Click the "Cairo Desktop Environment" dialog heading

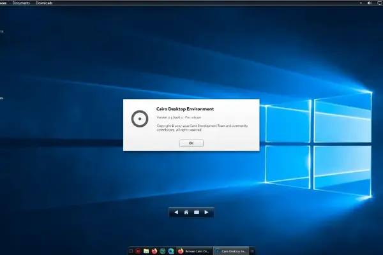pyautogui.click(x=185, y=109)
